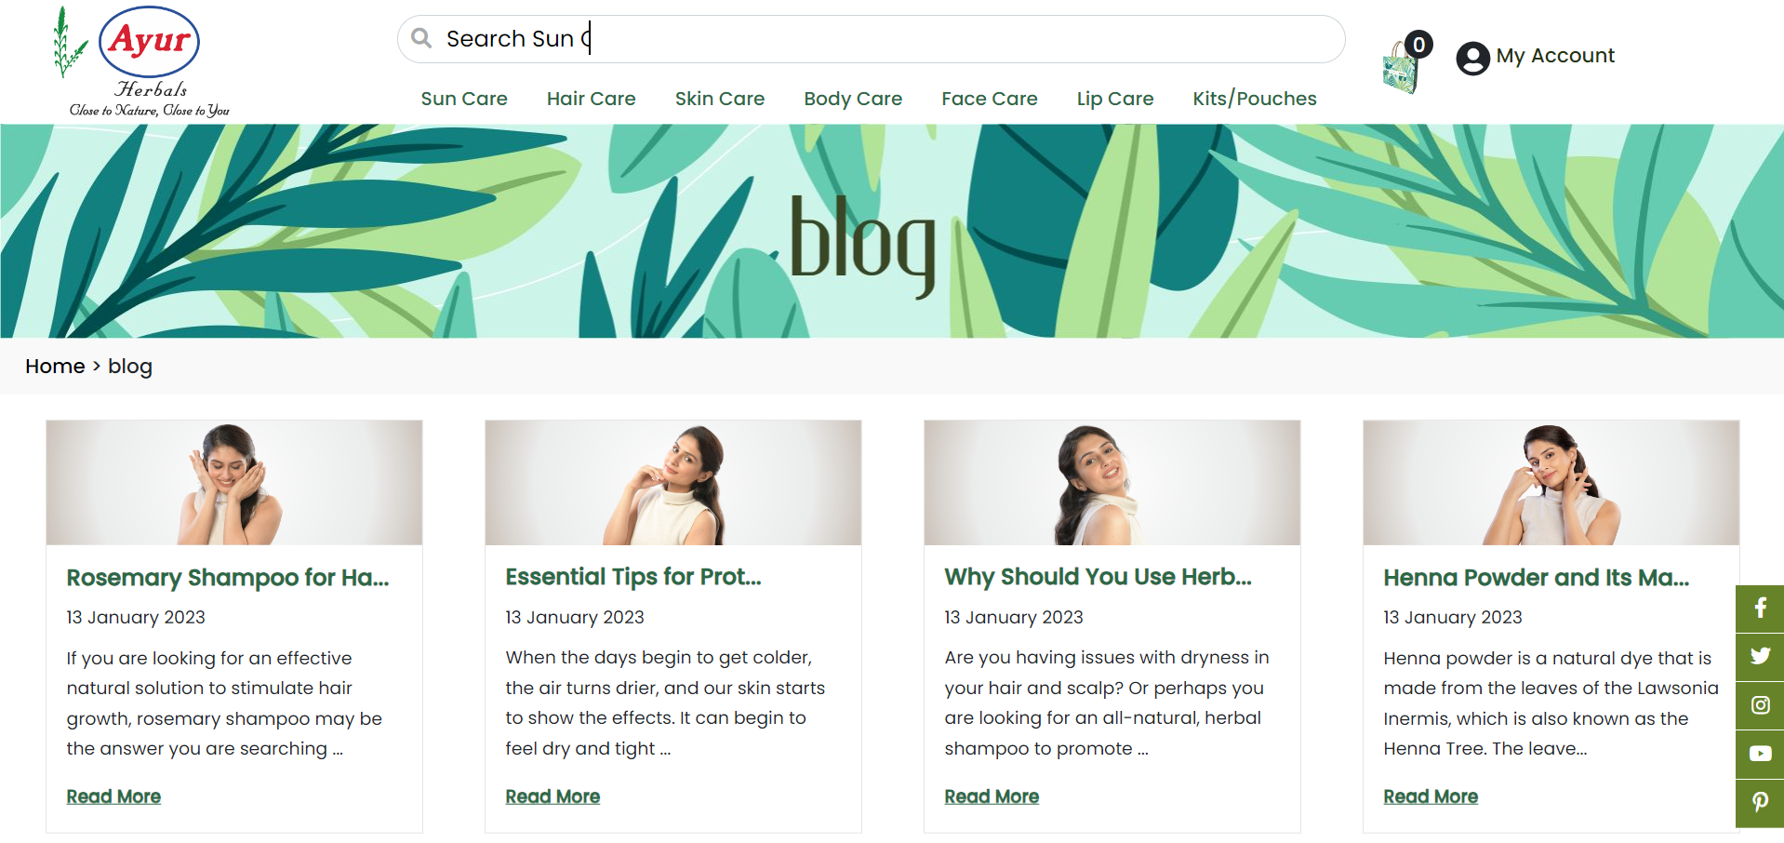Open the Body Care category
The width and height of the screenshot is (1784, 843).
(x=853, y=99)
